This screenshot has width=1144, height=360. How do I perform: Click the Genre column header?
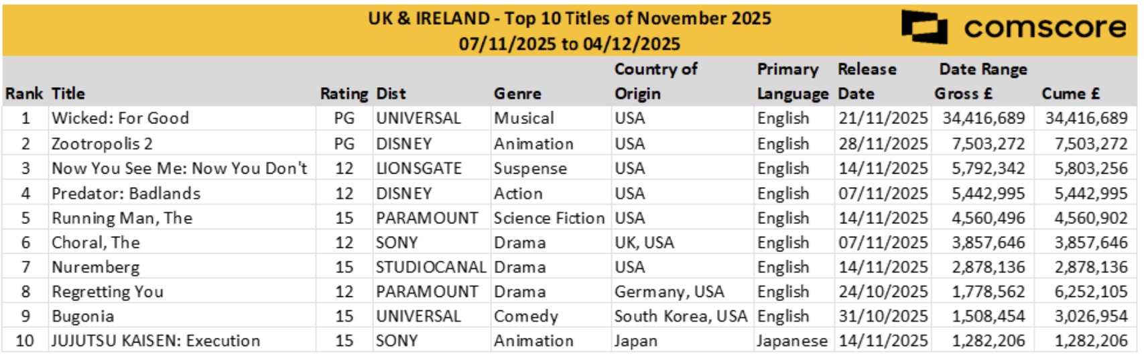[517, 94]
